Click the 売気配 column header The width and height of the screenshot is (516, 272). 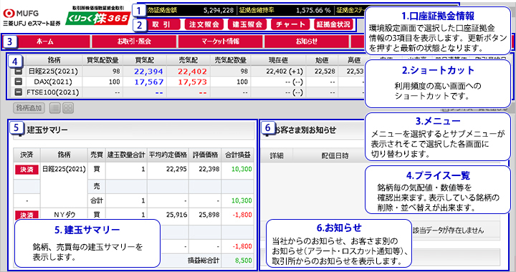tap(188, 60)
